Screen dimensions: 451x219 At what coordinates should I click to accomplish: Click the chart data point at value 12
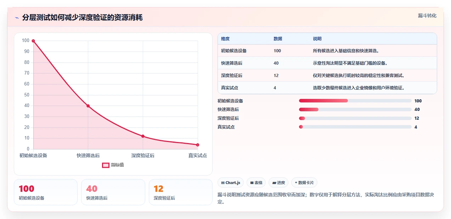(x=143, y=136)
